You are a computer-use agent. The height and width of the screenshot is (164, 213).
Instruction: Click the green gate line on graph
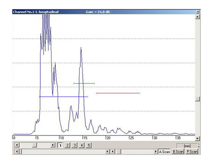click(x=84, y=83)
